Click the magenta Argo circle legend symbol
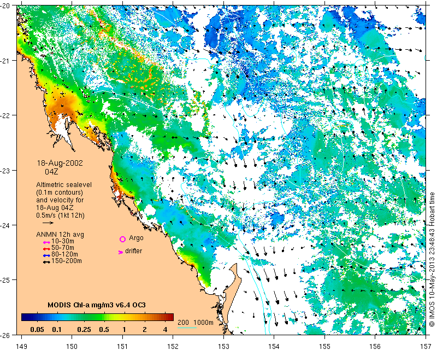 (x=122, y=239)
